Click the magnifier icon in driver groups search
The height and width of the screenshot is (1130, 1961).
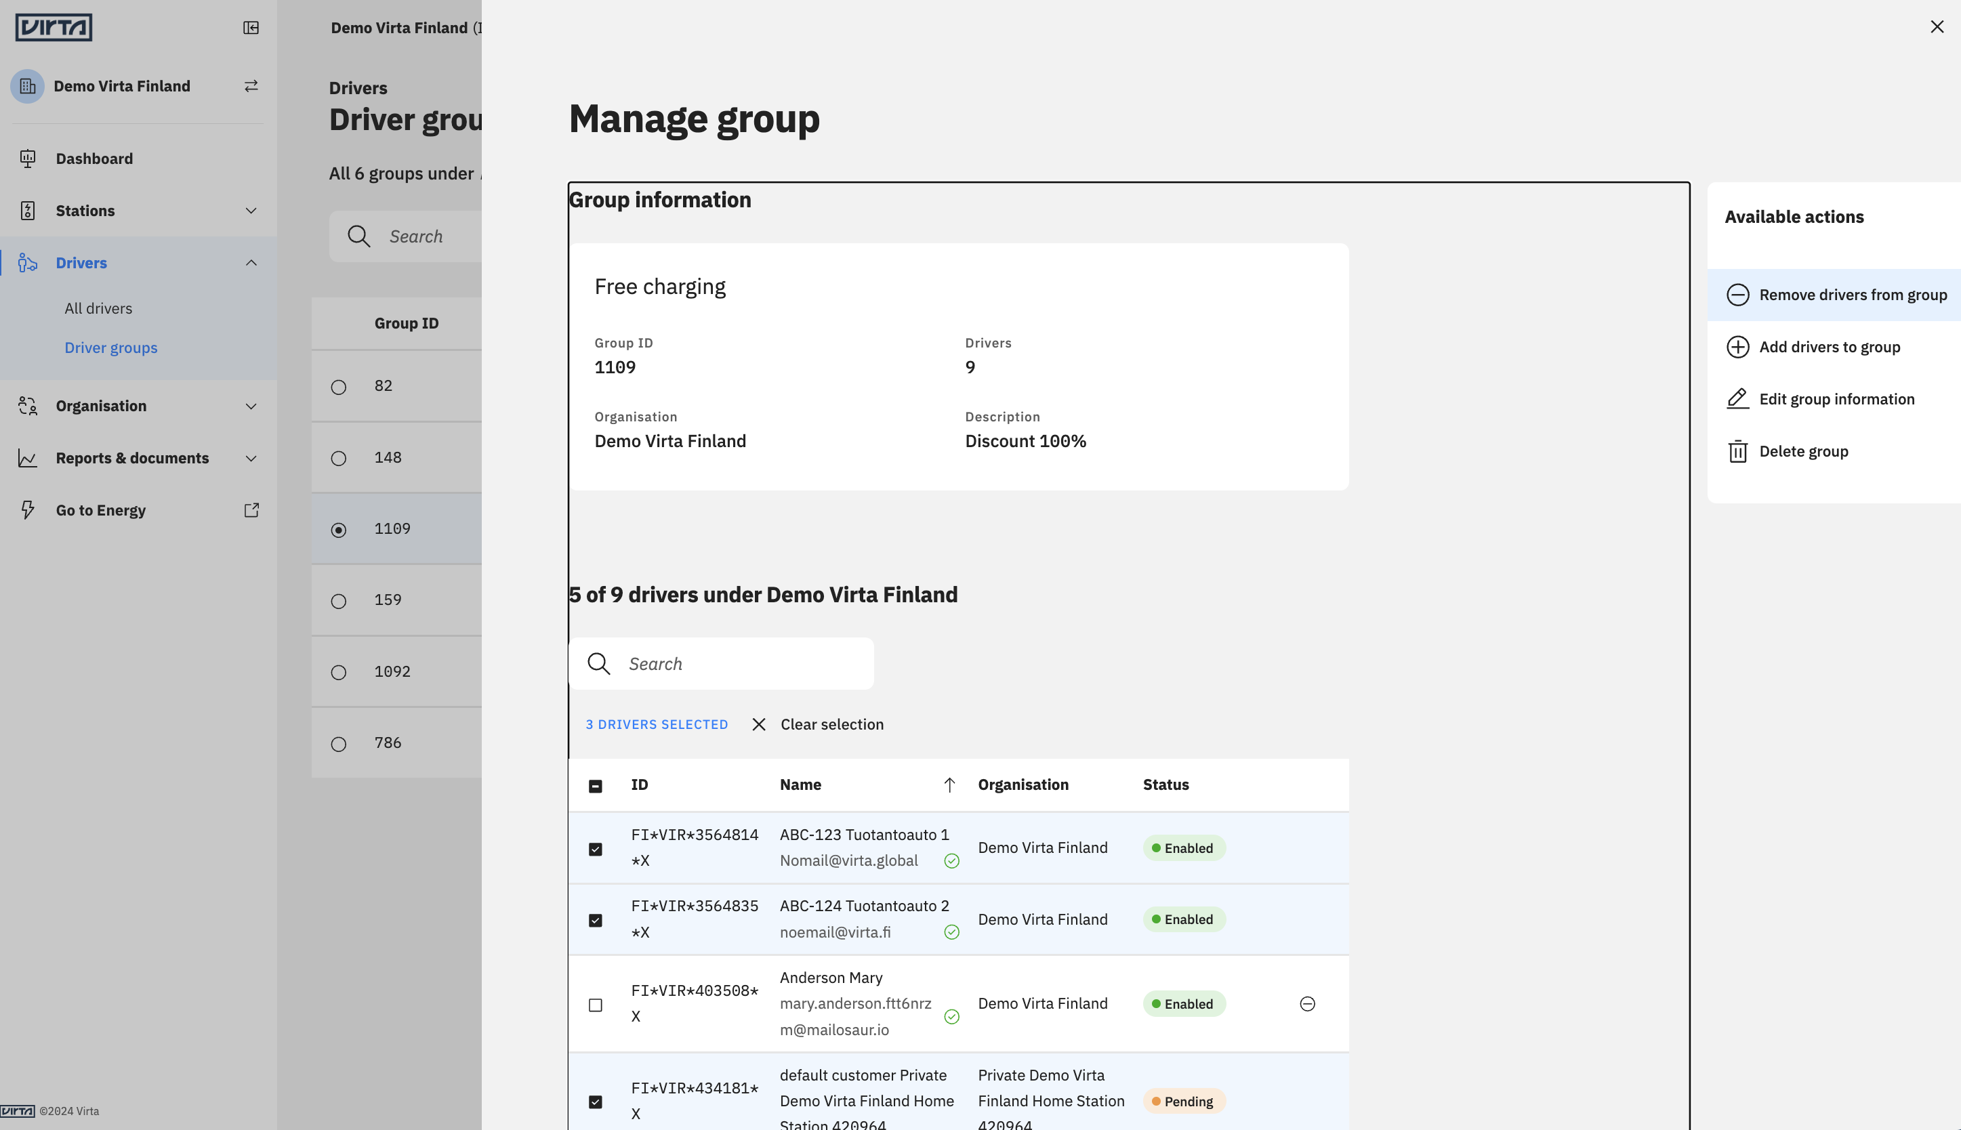(x=358, y=236)
